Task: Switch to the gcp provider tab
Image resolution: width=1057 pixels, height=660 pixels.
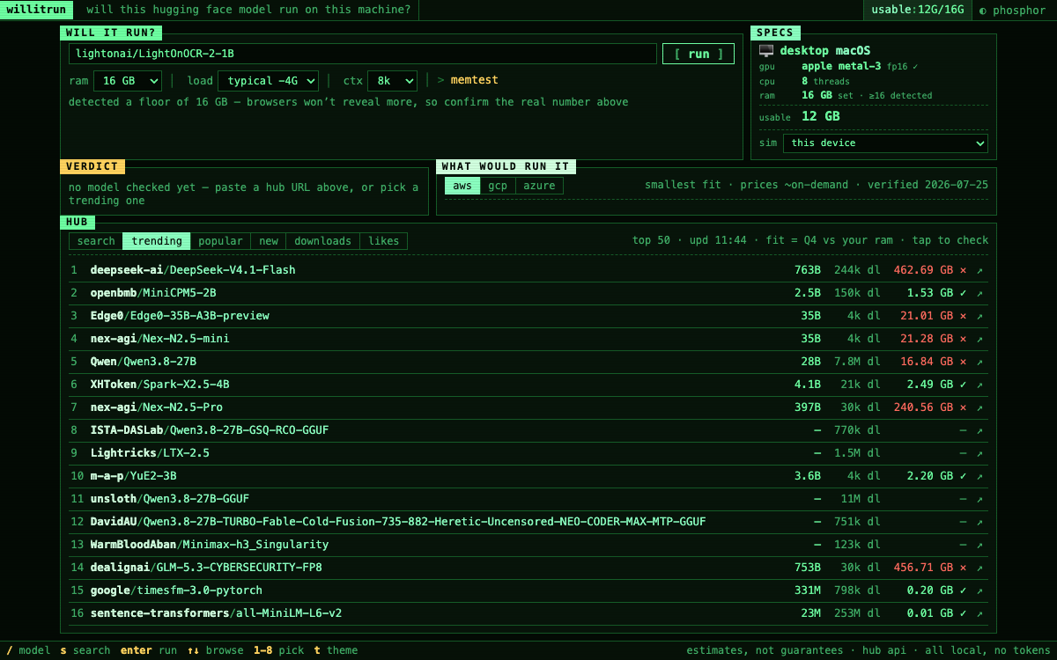Action: (x=498, y=186)
